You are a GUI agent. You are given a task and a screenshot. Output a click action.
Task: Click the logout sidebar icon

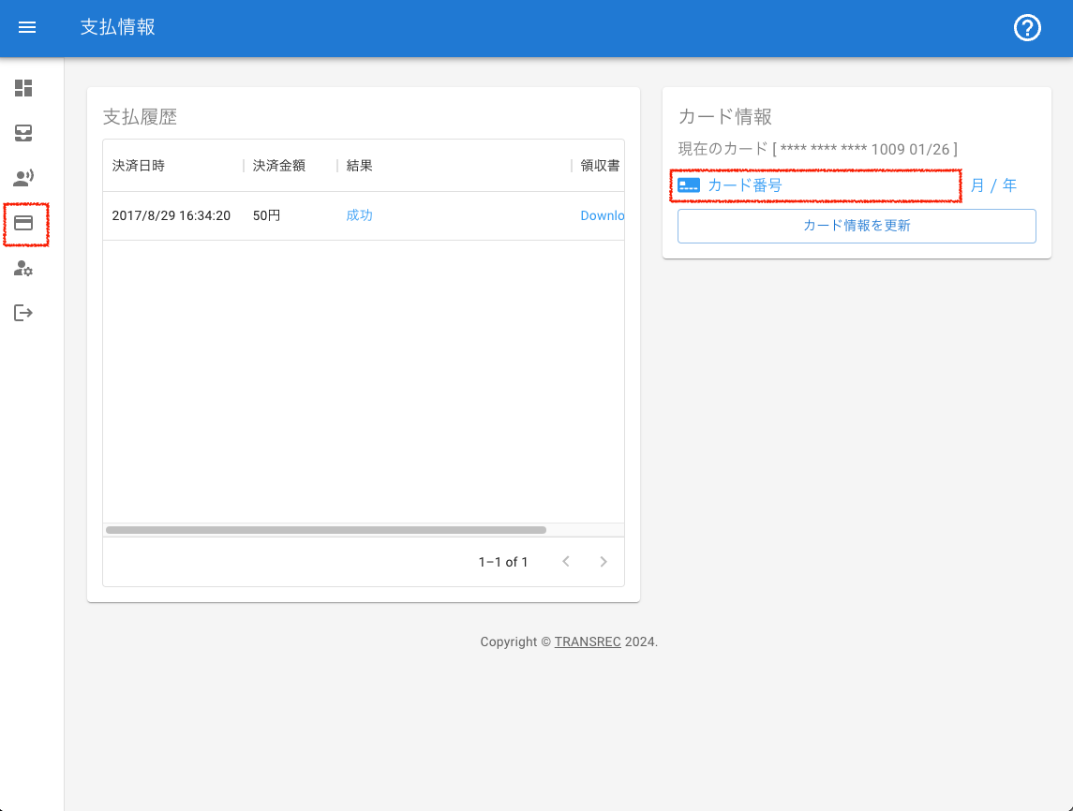(23, 313)
